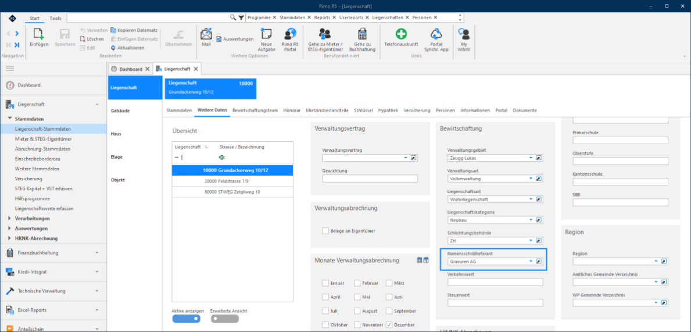Screen dimensions: 691x332
Task: Expand Auswertungen tree node
Action: click(x=10, y=229)
